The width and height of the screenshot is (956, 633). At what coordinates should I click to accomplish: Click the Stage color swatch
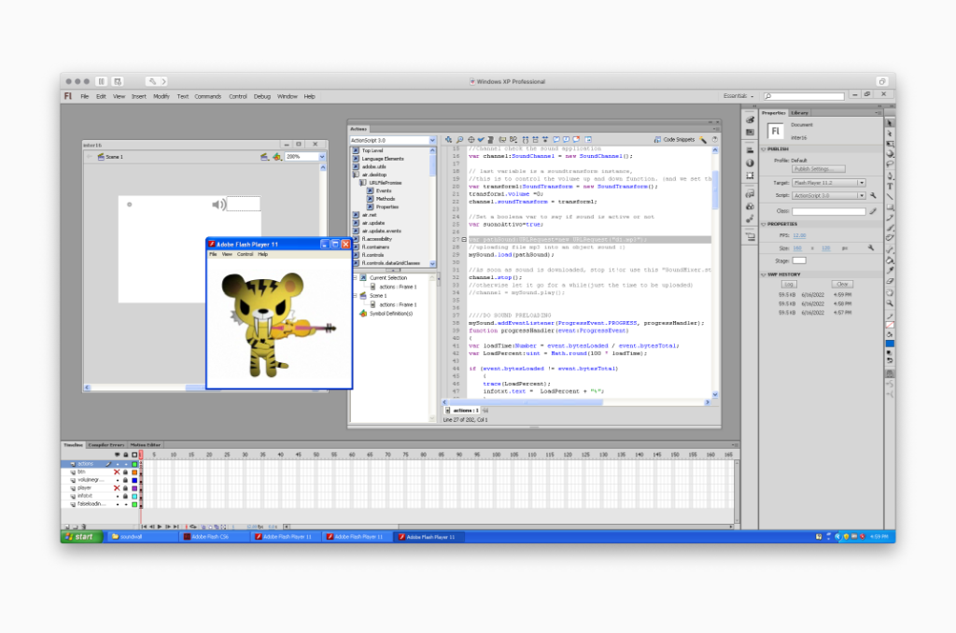coord(799,261)
